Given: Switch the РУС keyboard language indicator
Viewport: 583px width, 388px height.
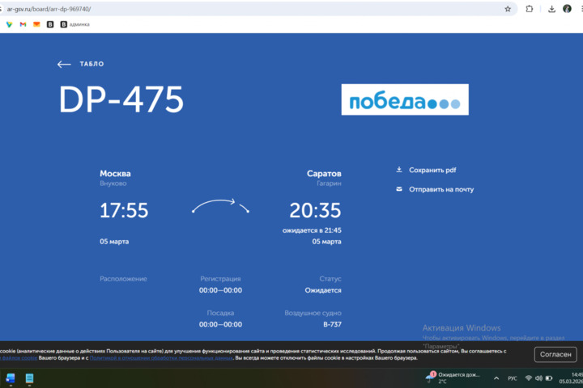Looking at the screenshot, I should (x=513, y=378).
